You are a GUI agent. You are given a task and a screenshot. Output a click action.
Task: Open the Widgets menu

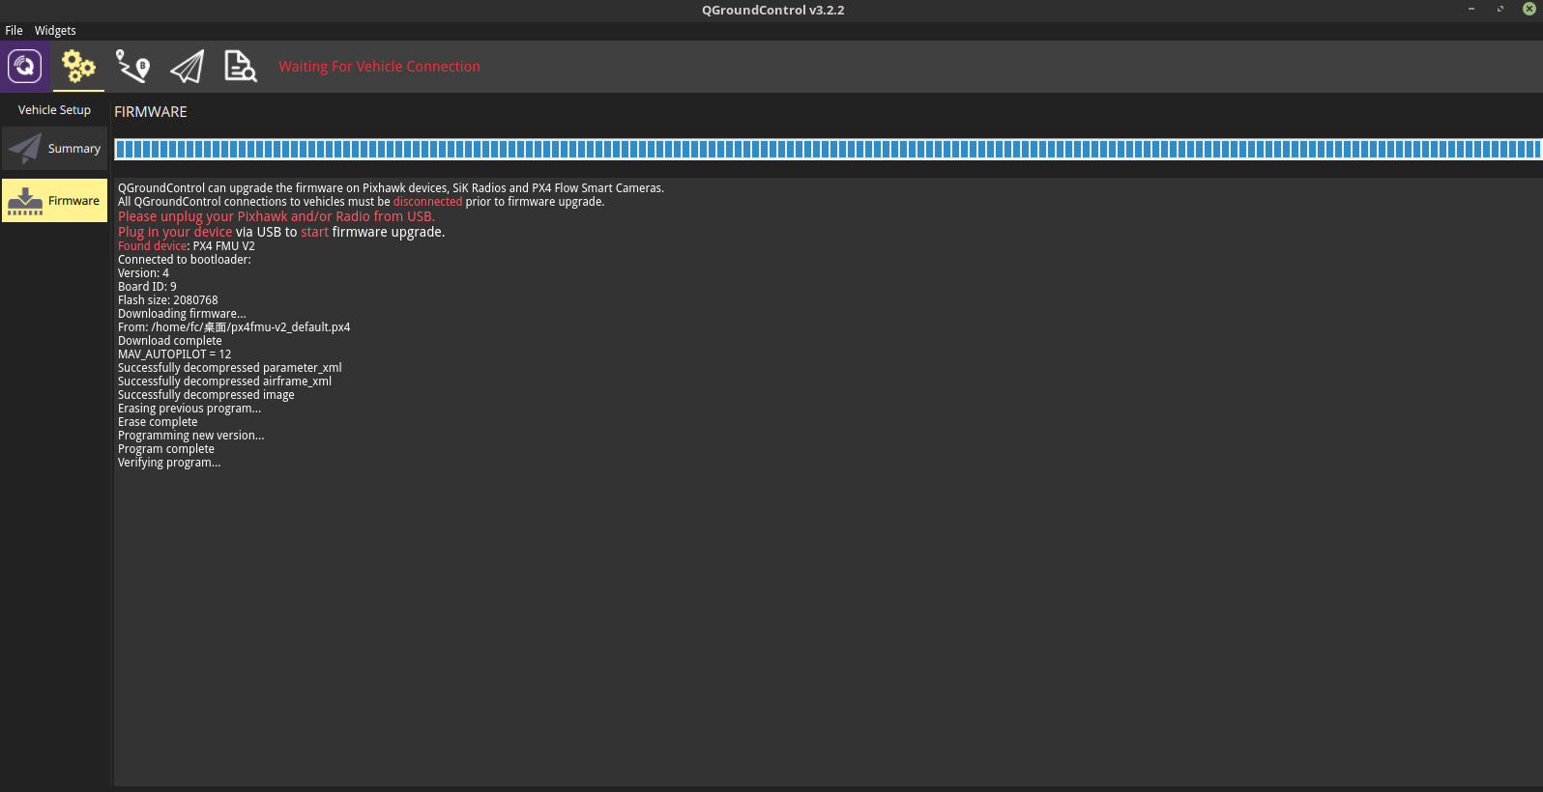[55, 31]
